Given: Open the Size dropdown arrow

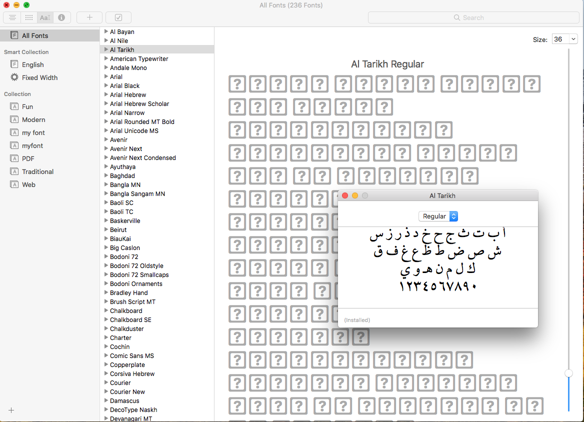Looking at the screenshot, I should [x=573, y=39].
